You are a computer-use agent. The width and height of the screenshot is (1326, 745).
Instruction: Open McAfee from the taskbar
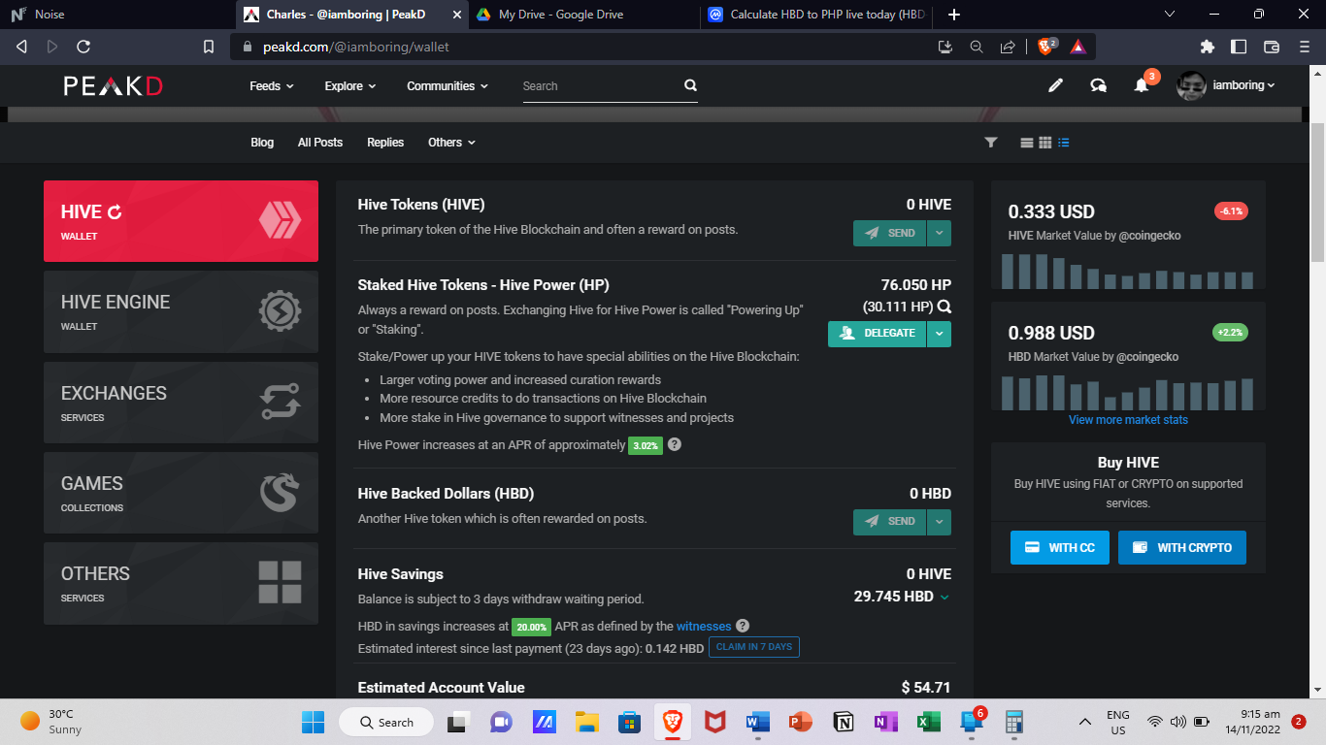click(x=714, y=722)
